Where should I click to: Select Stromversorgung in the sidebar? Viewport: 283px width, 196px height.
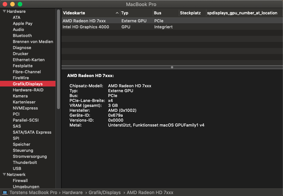click(30, 156)
